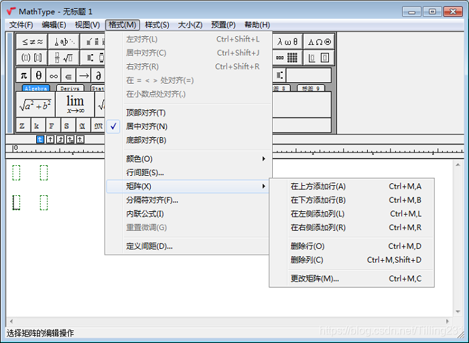Switch to the 标签 9 tab
Viewport: 469px width, 343px height.
tap(311, 88)
